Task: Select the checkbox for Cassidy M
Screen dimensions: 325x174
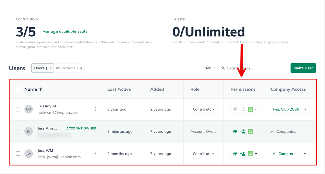Action: click(18, 109)
